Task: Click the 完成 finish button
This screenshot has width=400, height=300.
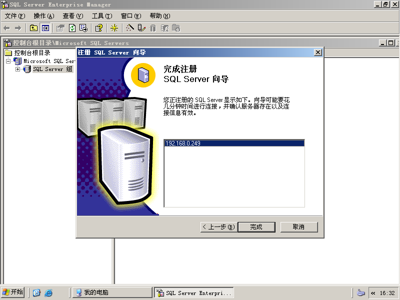Action: click(x=256, y=227)
